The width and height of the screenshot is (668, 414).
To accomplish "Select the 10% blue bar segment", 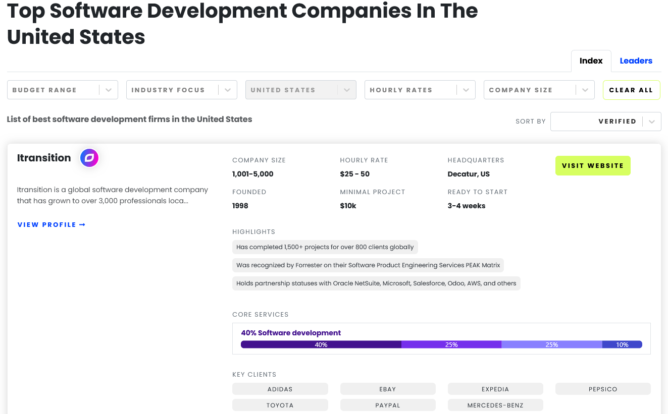I will pos(622,344).
